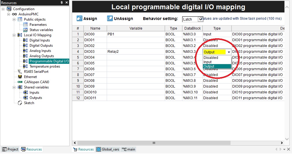The height and width of the screenshot is (154, 292).
Task: Click the %MX3.10 datablock cell
Action: (192, 92)
